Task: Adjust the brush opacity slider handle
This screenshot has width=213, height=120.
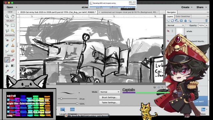Action: coord(77,104)
